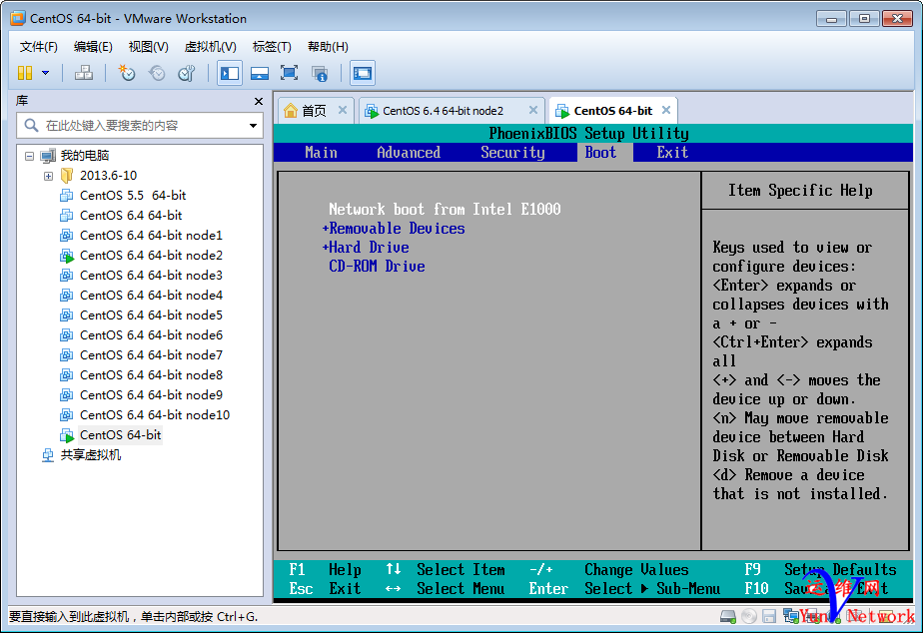Screen dimensions: 923x633
Task: Select CentOS 6.4 64-bit node10
Action: pyautogui.click(x=154, y=415)
